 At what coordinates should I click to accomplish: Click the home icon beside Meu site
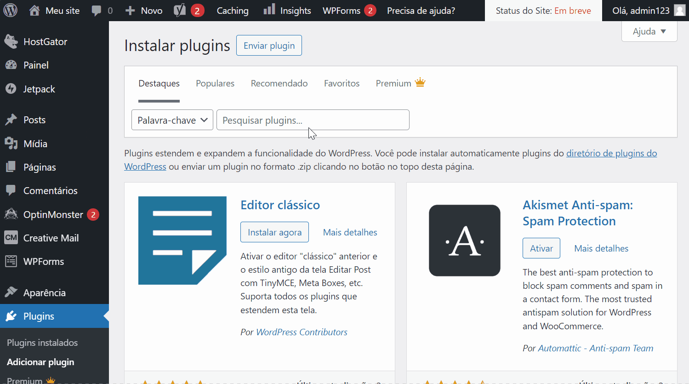click(34, 10)
